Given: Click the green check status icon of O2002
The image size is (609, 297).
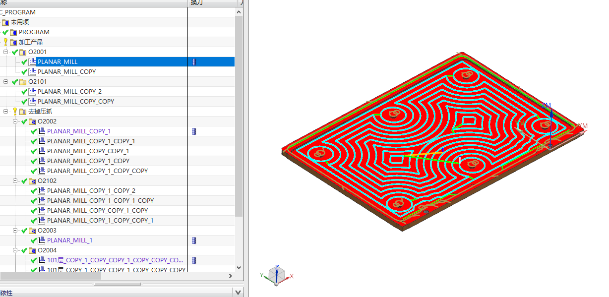Looking at the screenshot, I should (24, 121).
